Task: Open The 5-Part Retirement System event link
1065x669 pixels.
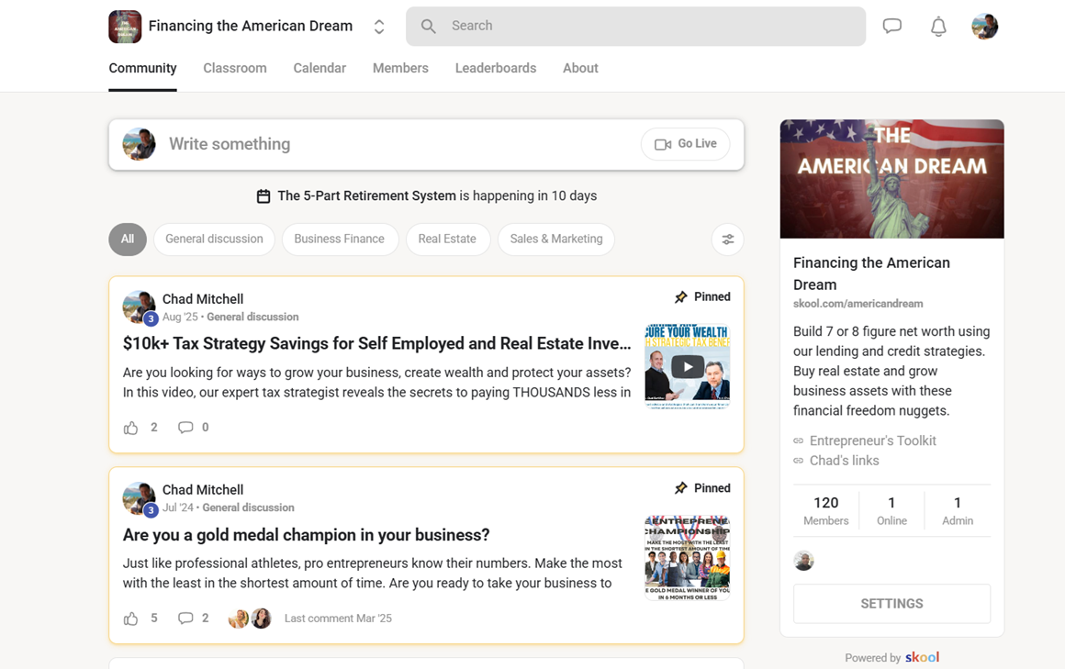Action: [x=366, y=195]
